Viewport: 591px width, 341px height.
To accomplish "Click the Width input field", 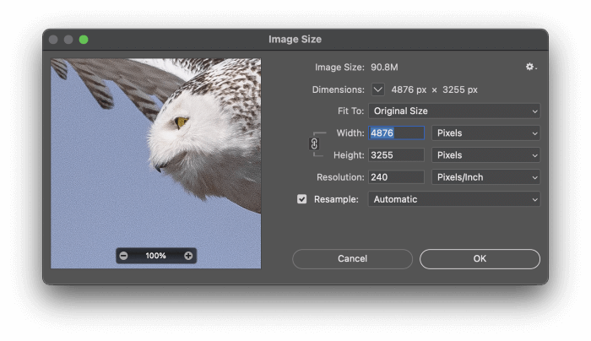I will (x=396, y=133).
